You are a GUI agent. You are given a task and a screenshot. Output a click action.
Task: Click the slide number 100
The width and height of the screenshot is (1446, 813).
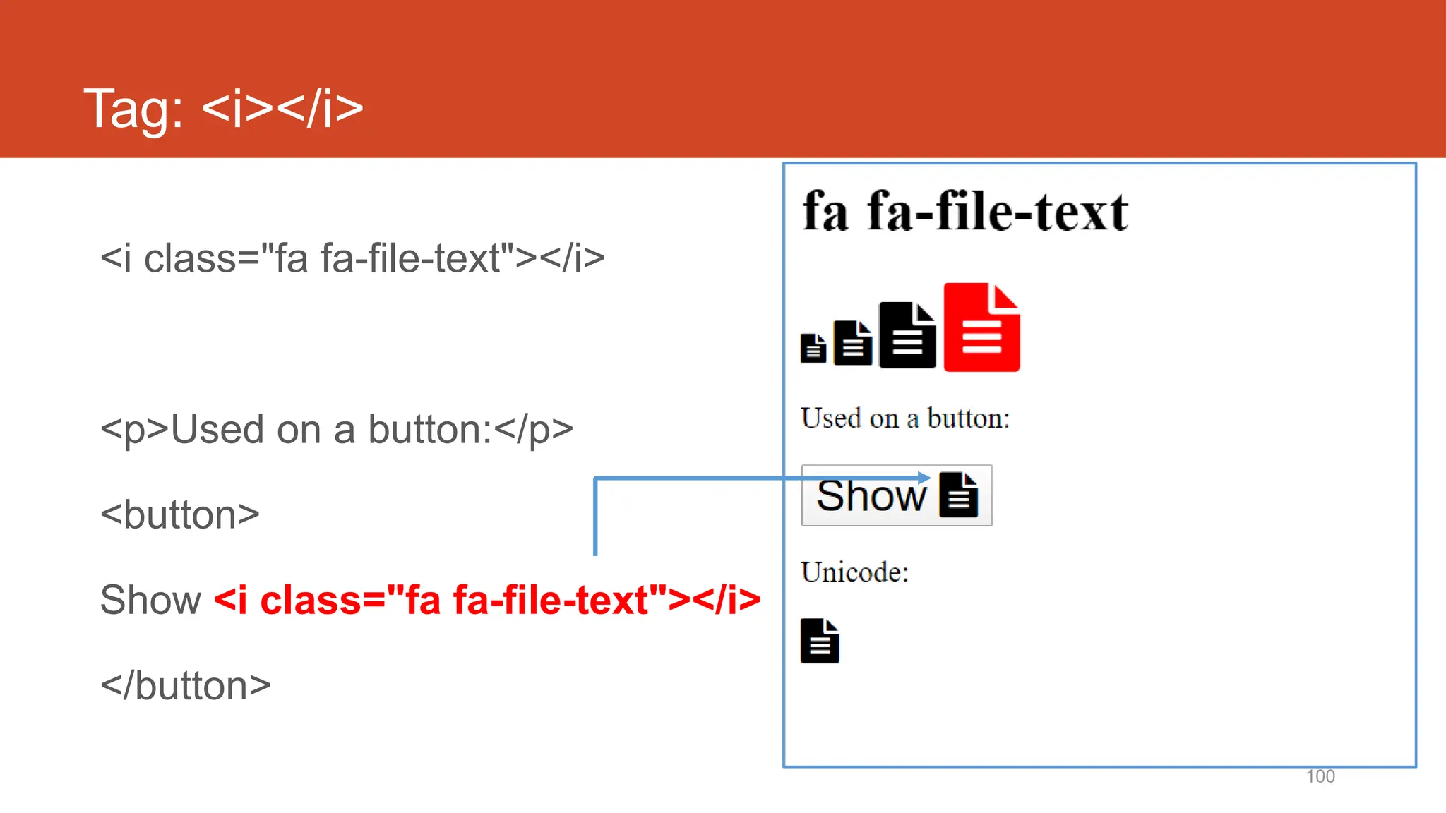click(x=1320, y=776)
